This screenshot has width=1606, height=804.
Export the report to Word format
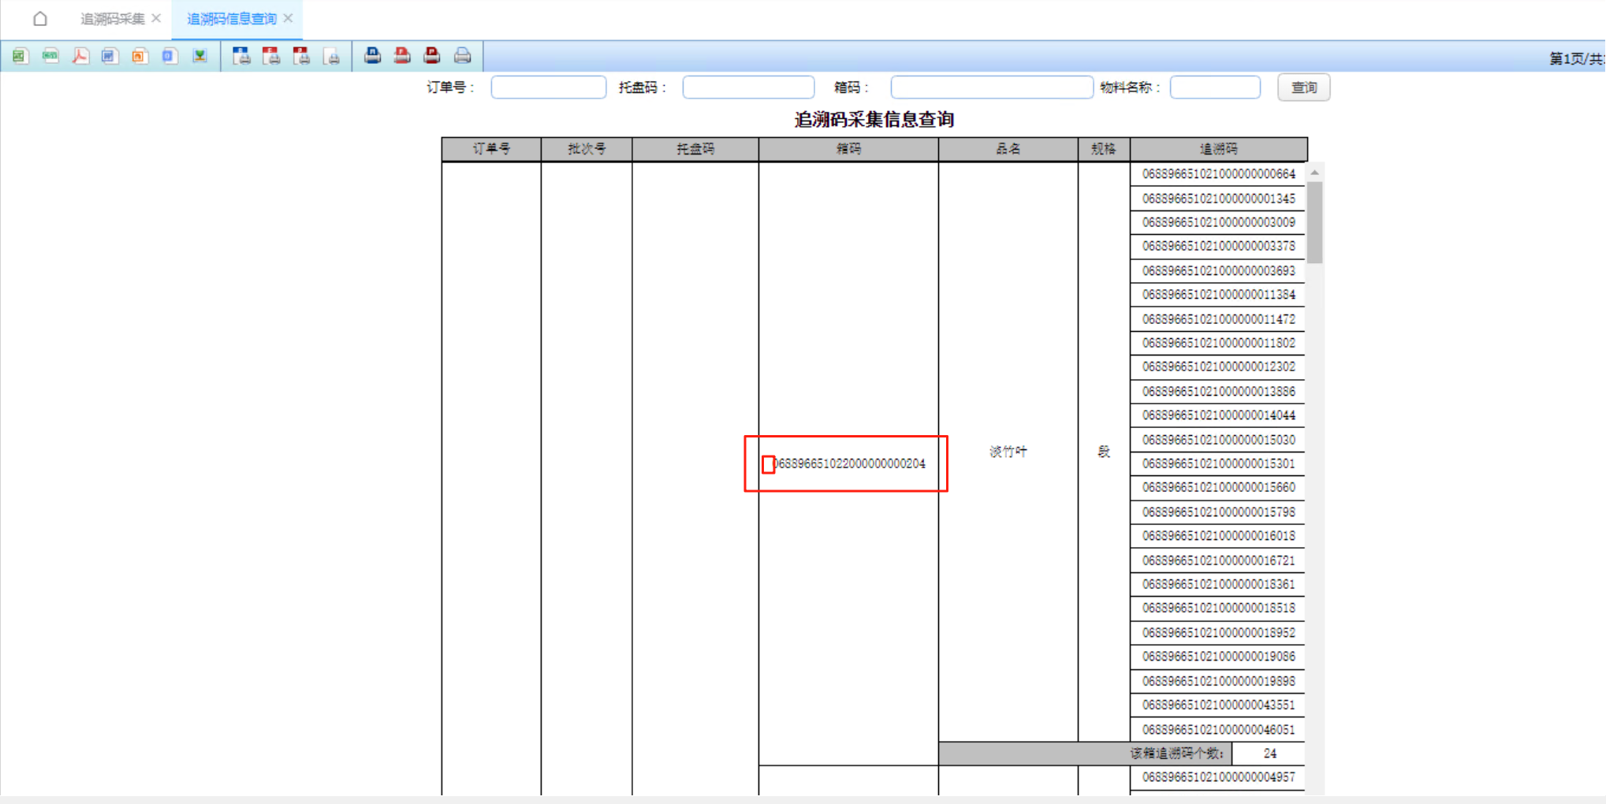pyautogui.click(x=110, y=56)
